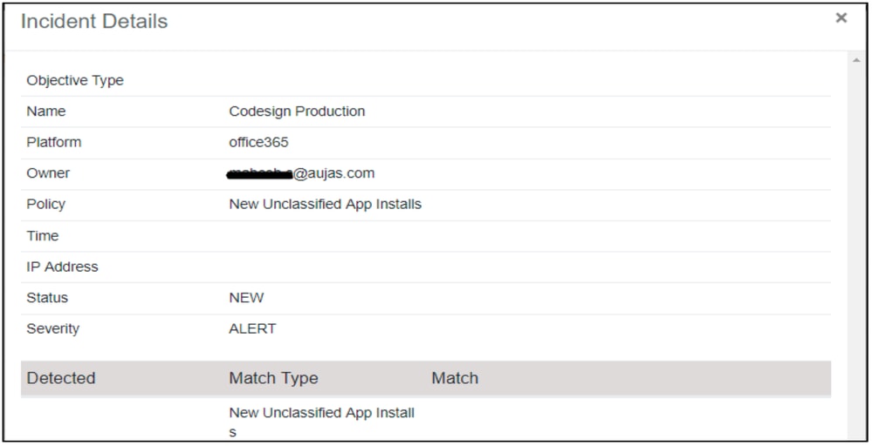Close the Incident Details dialog
872x446 pixels.
click(x=841, y=18)
